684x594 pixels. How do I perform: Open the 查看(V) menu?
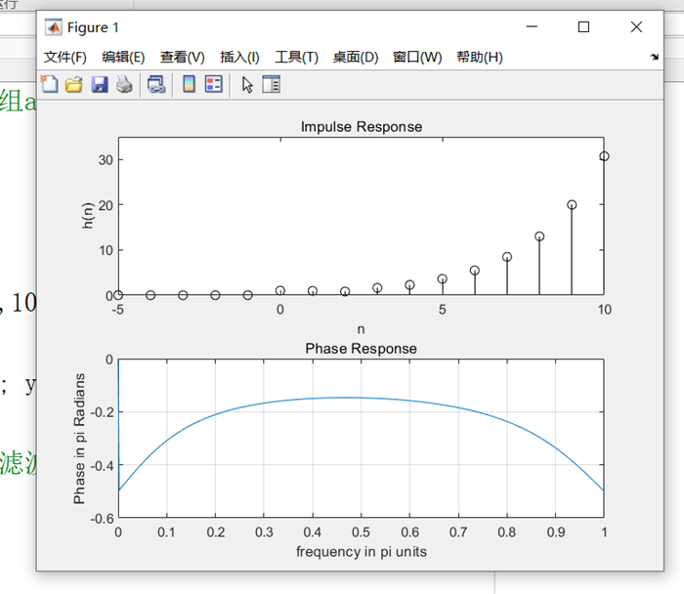click(x=183, y=57)
